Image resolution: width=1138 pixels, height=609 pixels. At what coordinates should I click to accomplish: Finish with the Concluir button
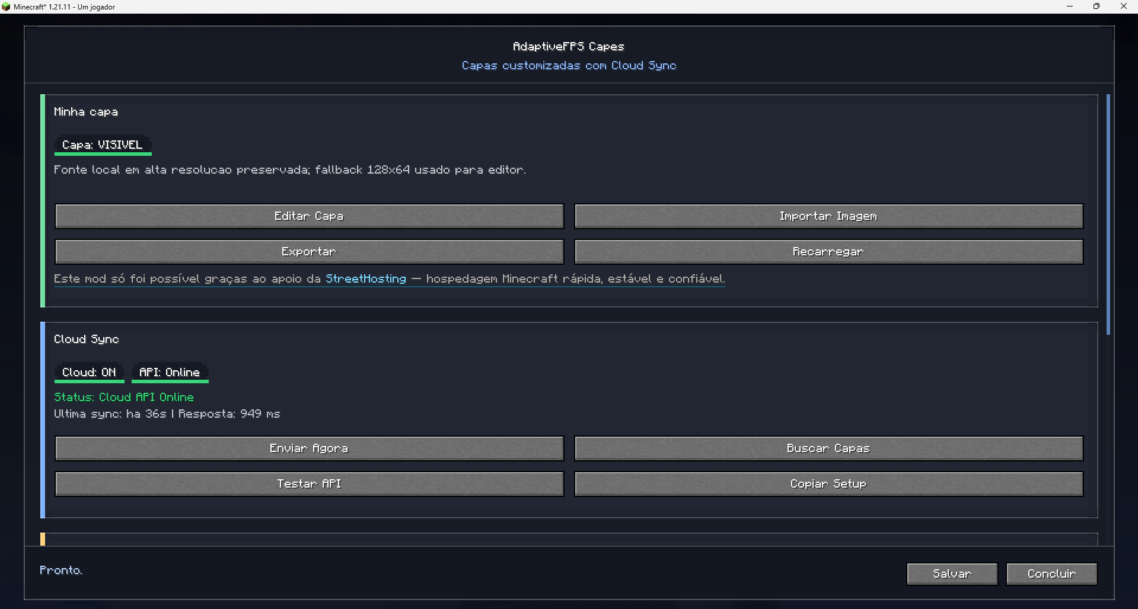(x=1051, y=573)
